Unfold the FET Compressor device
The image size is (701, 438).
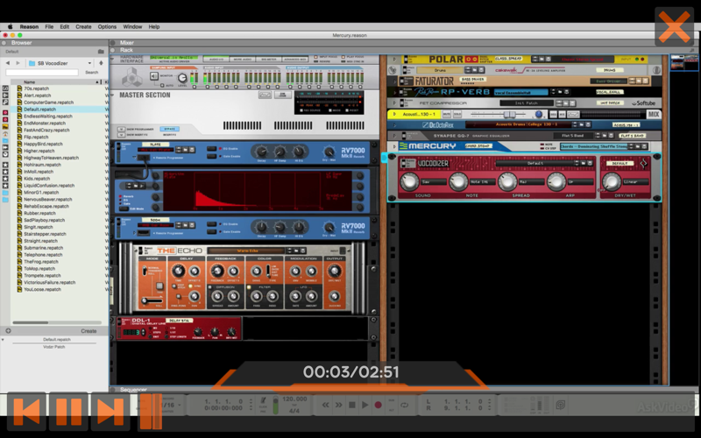pos(394,102)
